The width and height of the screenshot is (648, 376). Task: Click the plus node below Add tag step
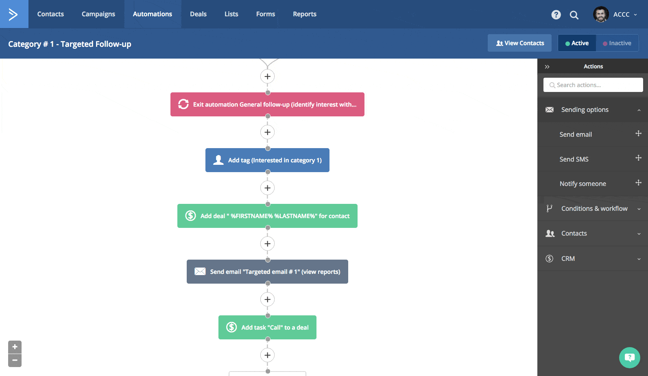click(267, 188)
